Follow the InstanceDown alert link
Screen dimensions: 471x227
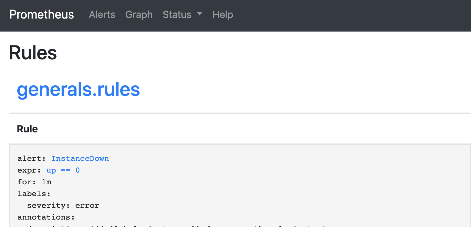(x=80, y=159)
